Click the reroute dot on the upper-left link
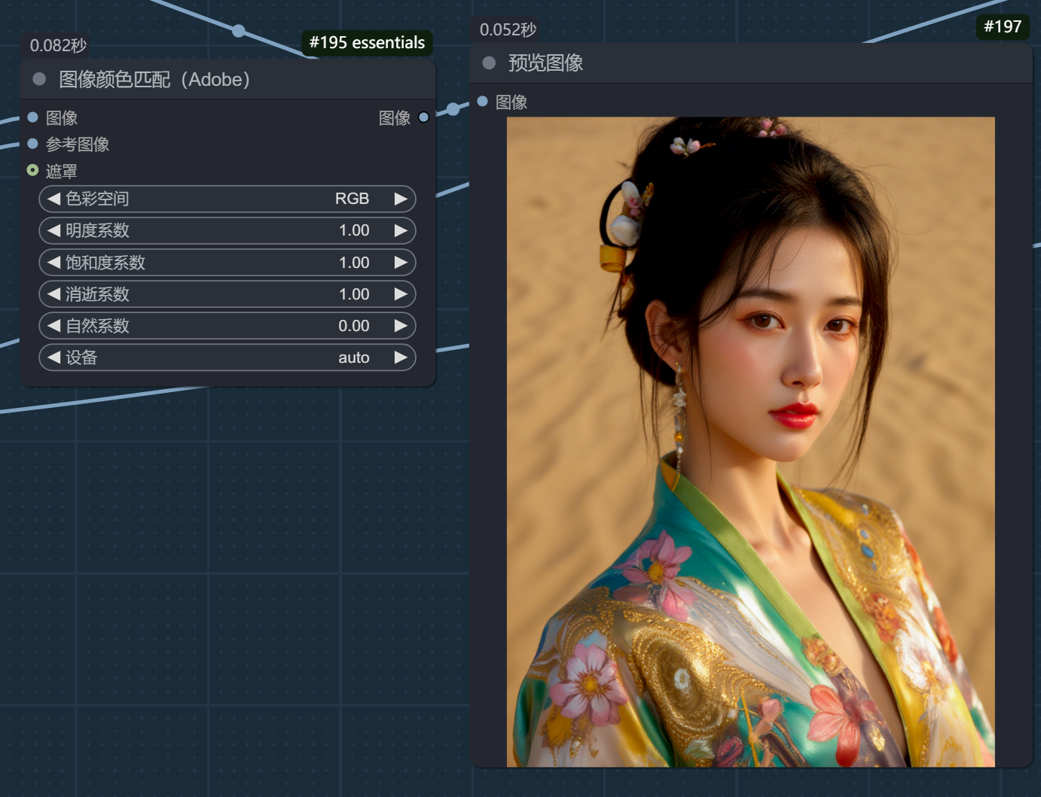The width and height of the screenshot is (1041, 797). pyautogui.click(x=239, y=31)
